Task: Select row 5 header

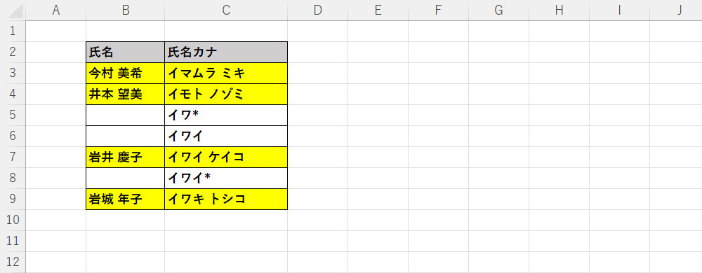Action: (13, 115)
